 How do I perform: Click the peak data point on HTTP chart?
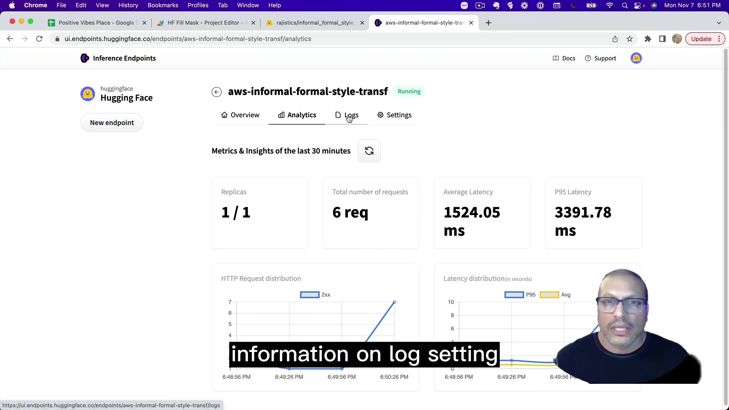pyautogui.click(x=394, y=302)
